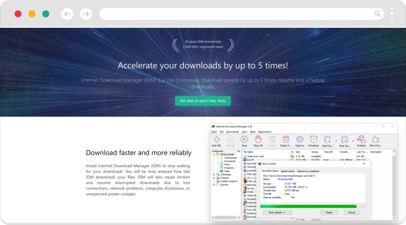Click the Resume toolbar icon

tap(230, 141)
